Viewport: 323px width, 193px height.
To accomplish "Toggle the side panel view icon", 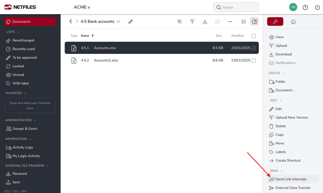I will coord(255,22).
